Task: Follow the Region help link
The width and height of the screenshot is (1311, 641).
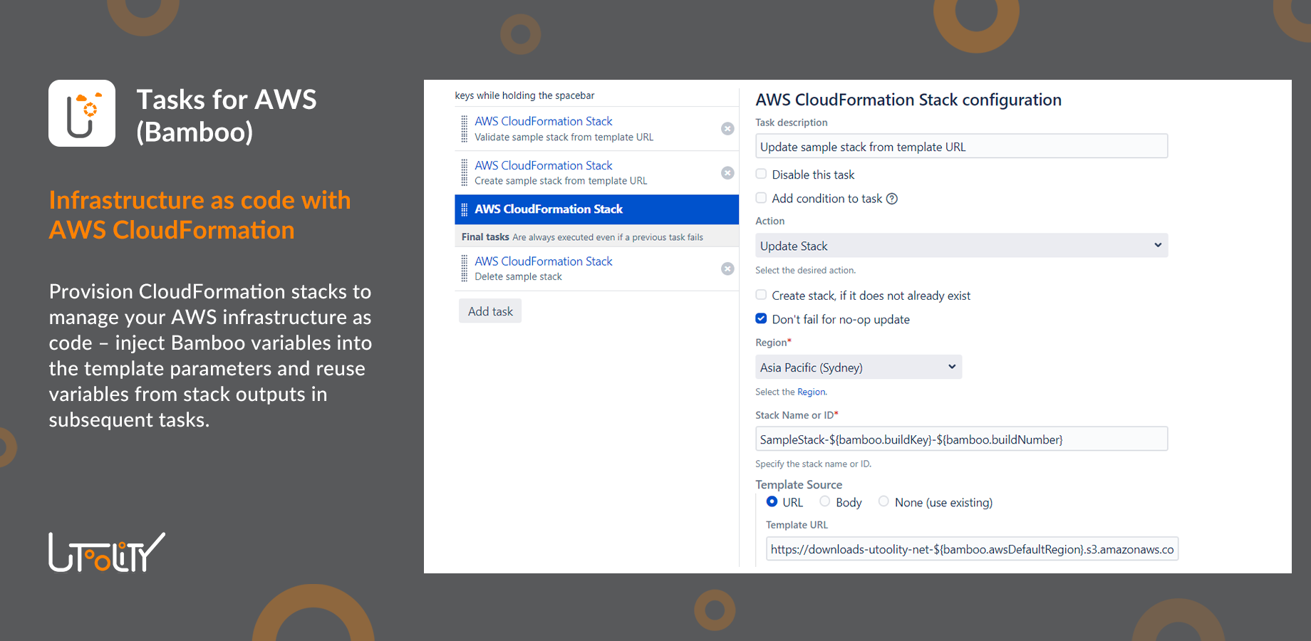Action: click(x=812, y=392)
